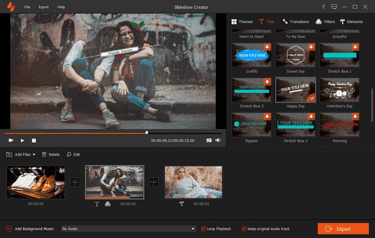
Task: Choose the Warning text style thumbnail
Action: 339,125
